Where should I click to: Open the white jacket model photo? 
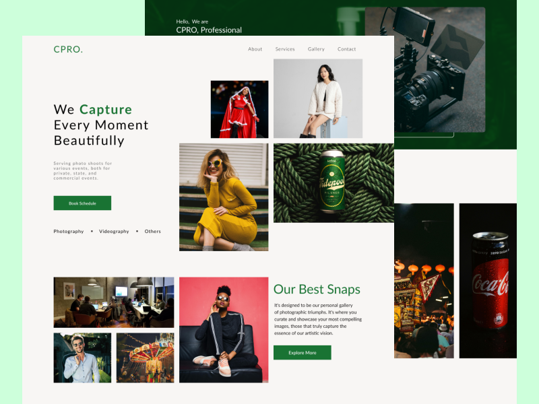click(x=317, y=98)
